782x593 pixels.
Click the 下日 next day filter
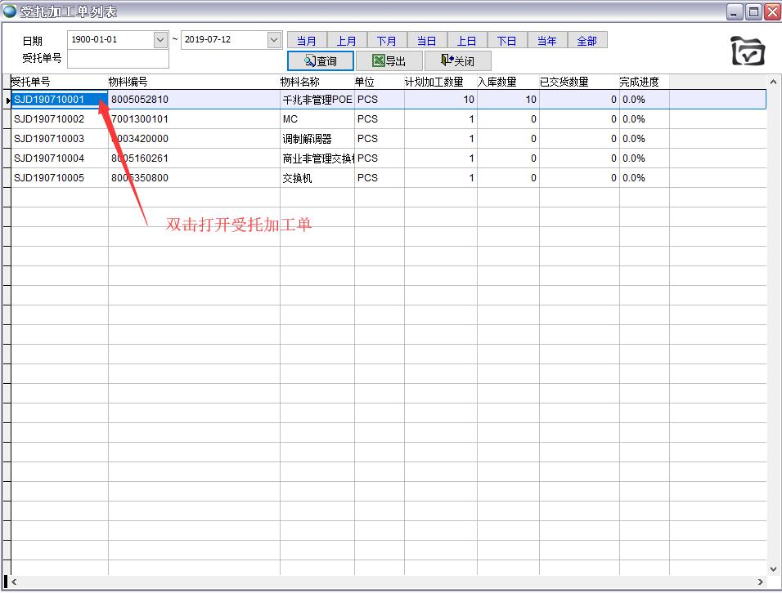pyautogui.click(x=507, y=41)
